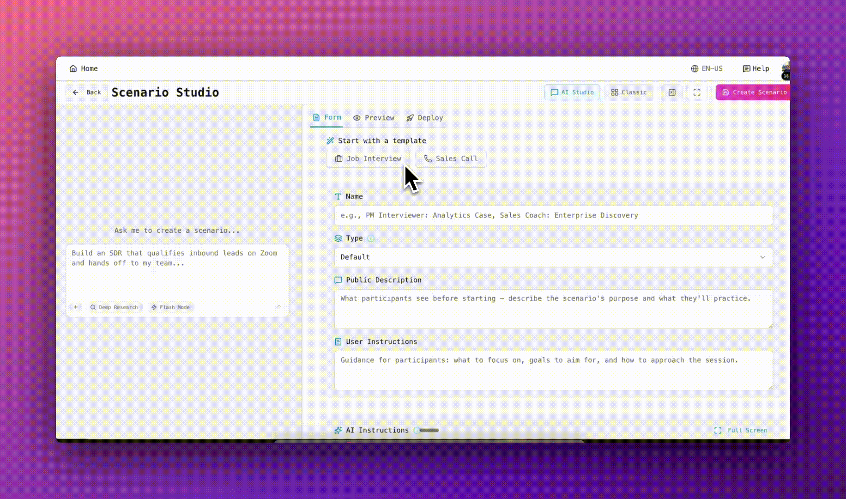Screen dimensions: 846x499
Task: Open the Help menu
Action: click(756, 68)
